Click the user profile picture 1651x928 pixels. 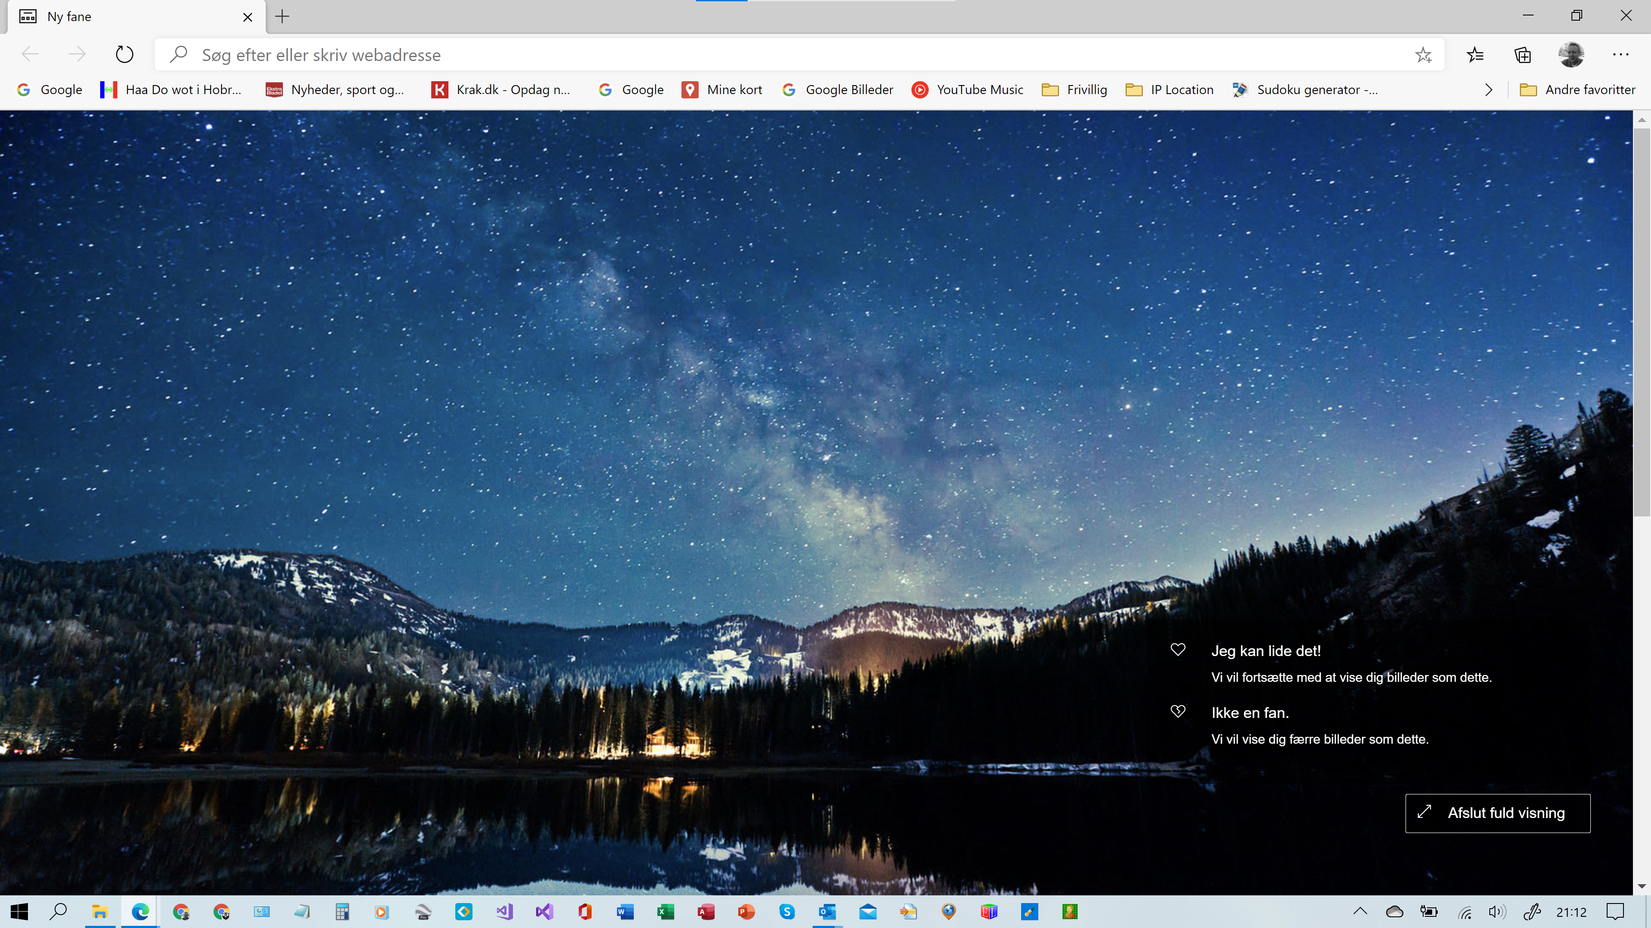[x=1571, y=55]
